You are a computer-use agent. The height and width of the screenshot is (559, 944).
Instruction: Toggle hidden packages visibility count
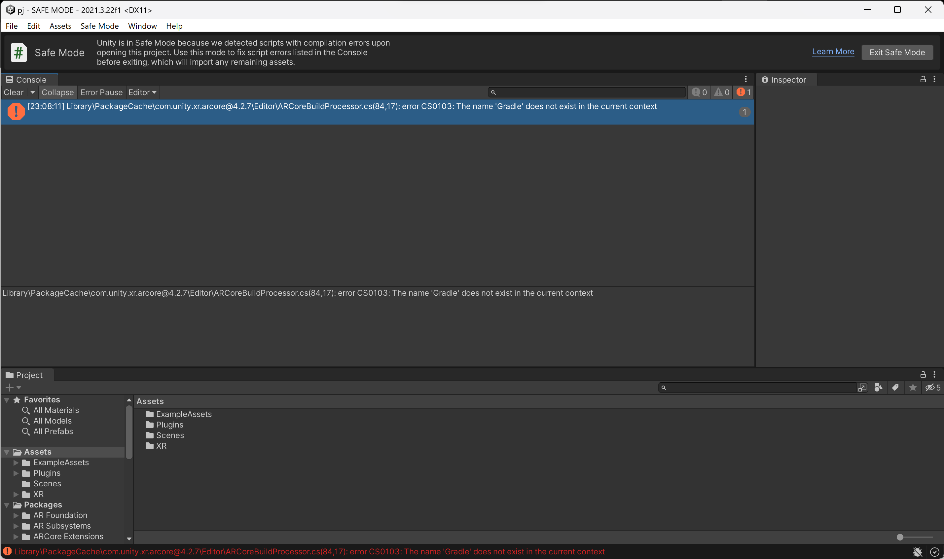(x=933, y=388)
